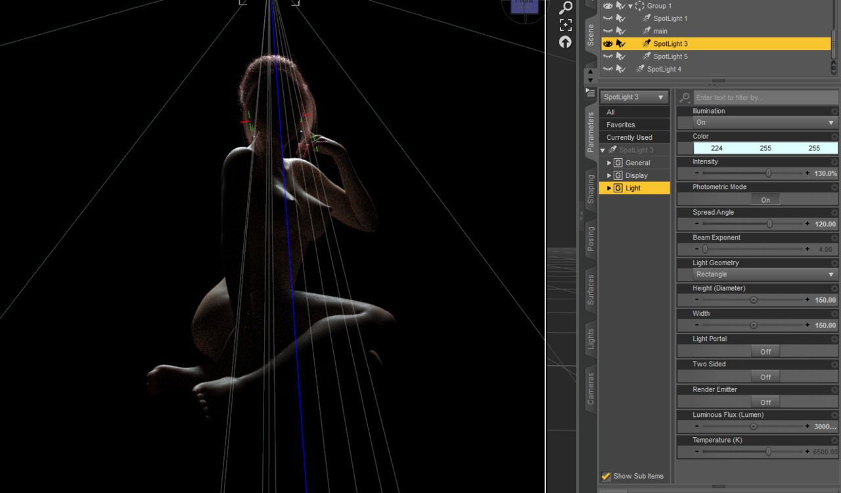Open Light Geometry settings gear
Viewport: 841px width, 493px height.
834,263
